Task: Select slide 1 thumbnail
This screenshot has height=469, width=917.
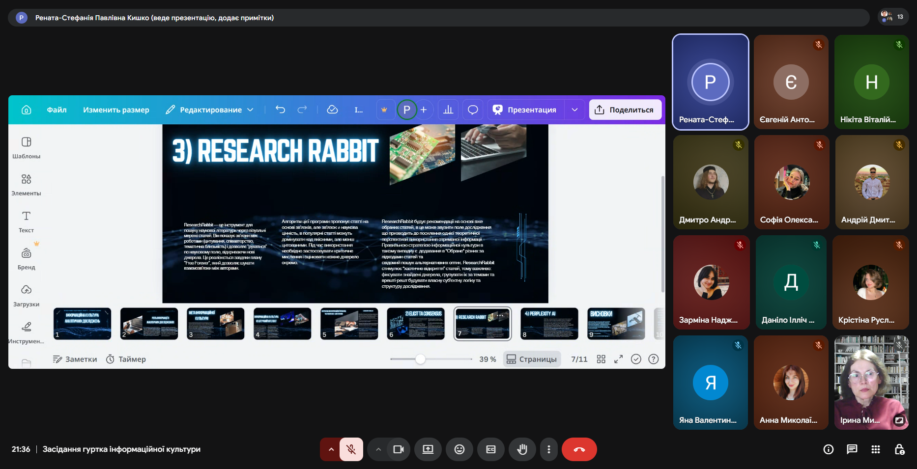Action: pos(83,324)
